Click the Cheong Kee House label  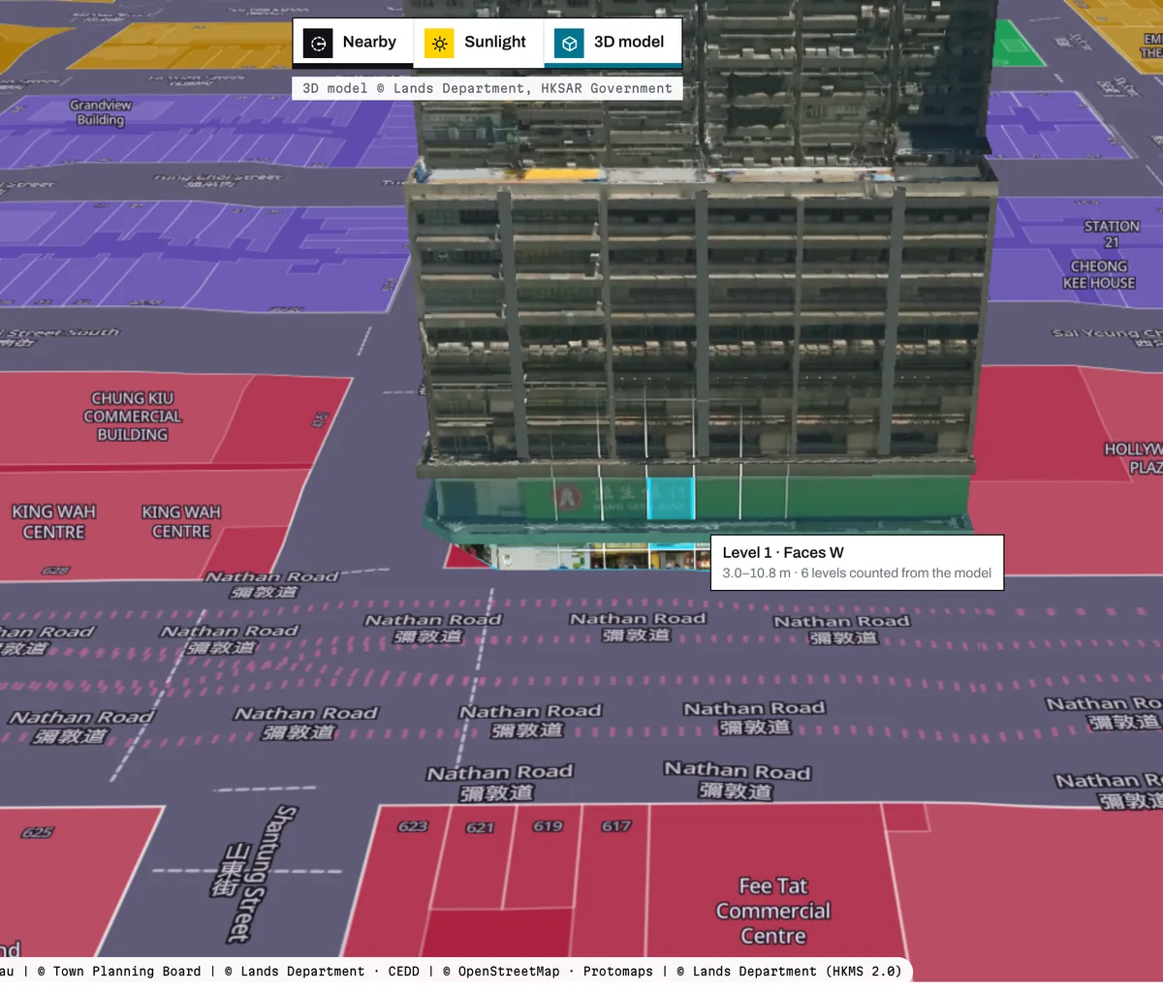point(1099,274)
